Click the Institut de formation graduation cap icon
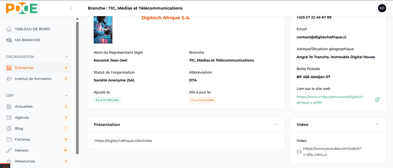Image resolution: width=393 pixels, height=168 pixels. 9,79
